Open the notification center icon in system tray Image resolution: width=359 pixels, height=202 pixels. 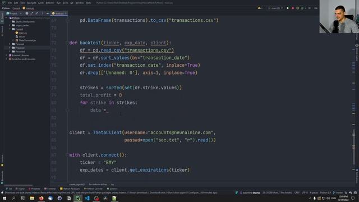click(x=353, y=198)
